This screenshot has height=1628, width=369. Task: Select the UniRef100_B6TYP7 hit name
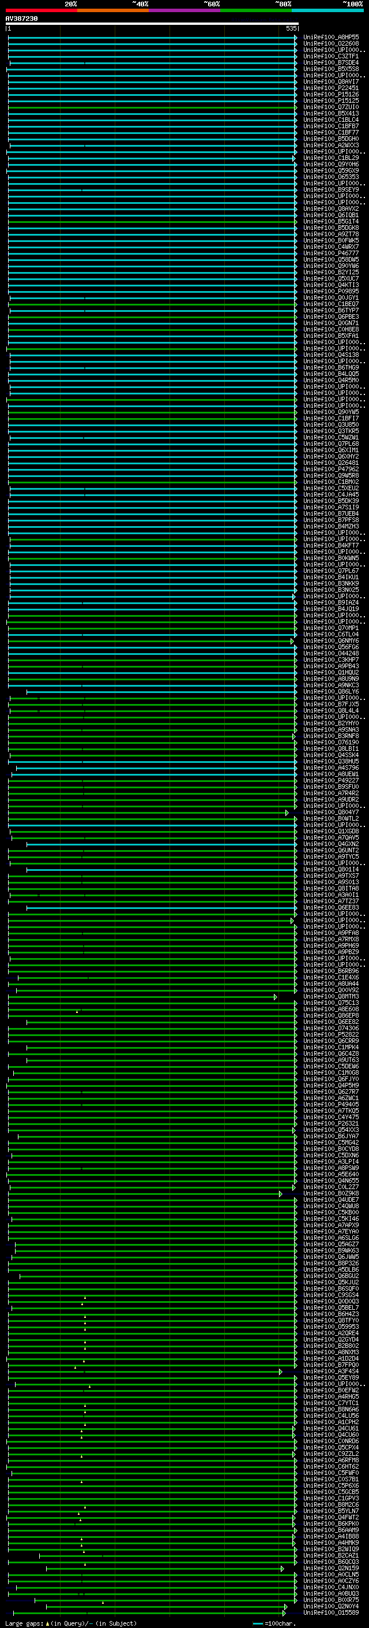click(x=331, y=310)
